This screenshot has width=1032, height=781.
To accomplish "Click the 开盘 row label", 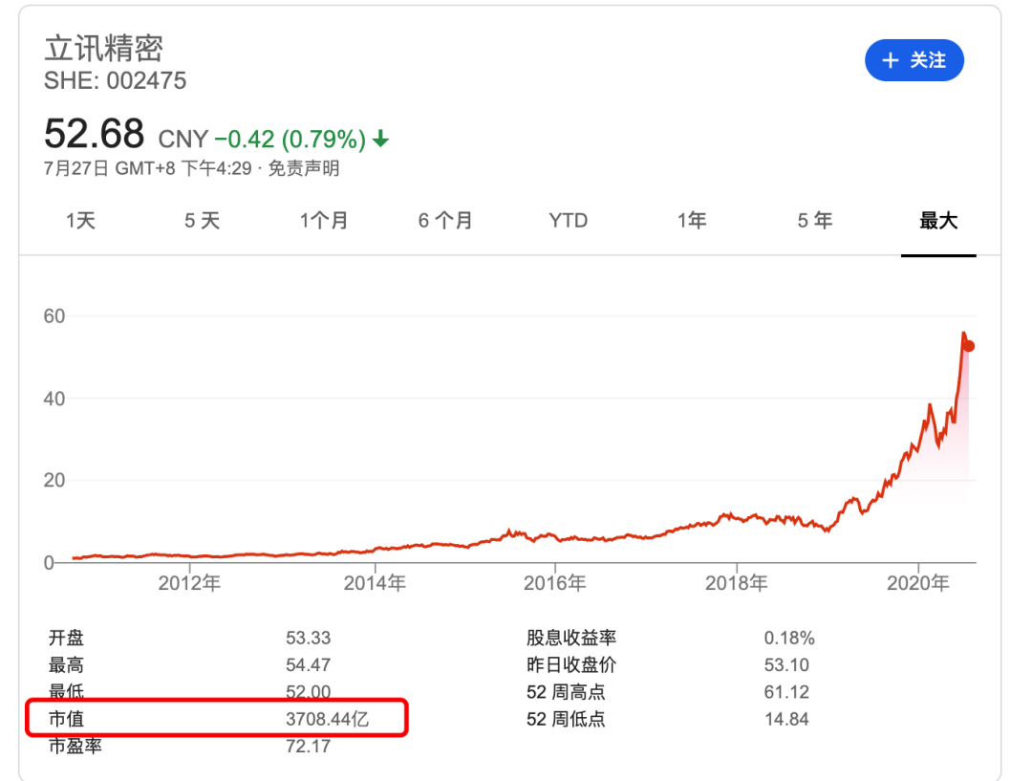I will [x=67, y=639].
